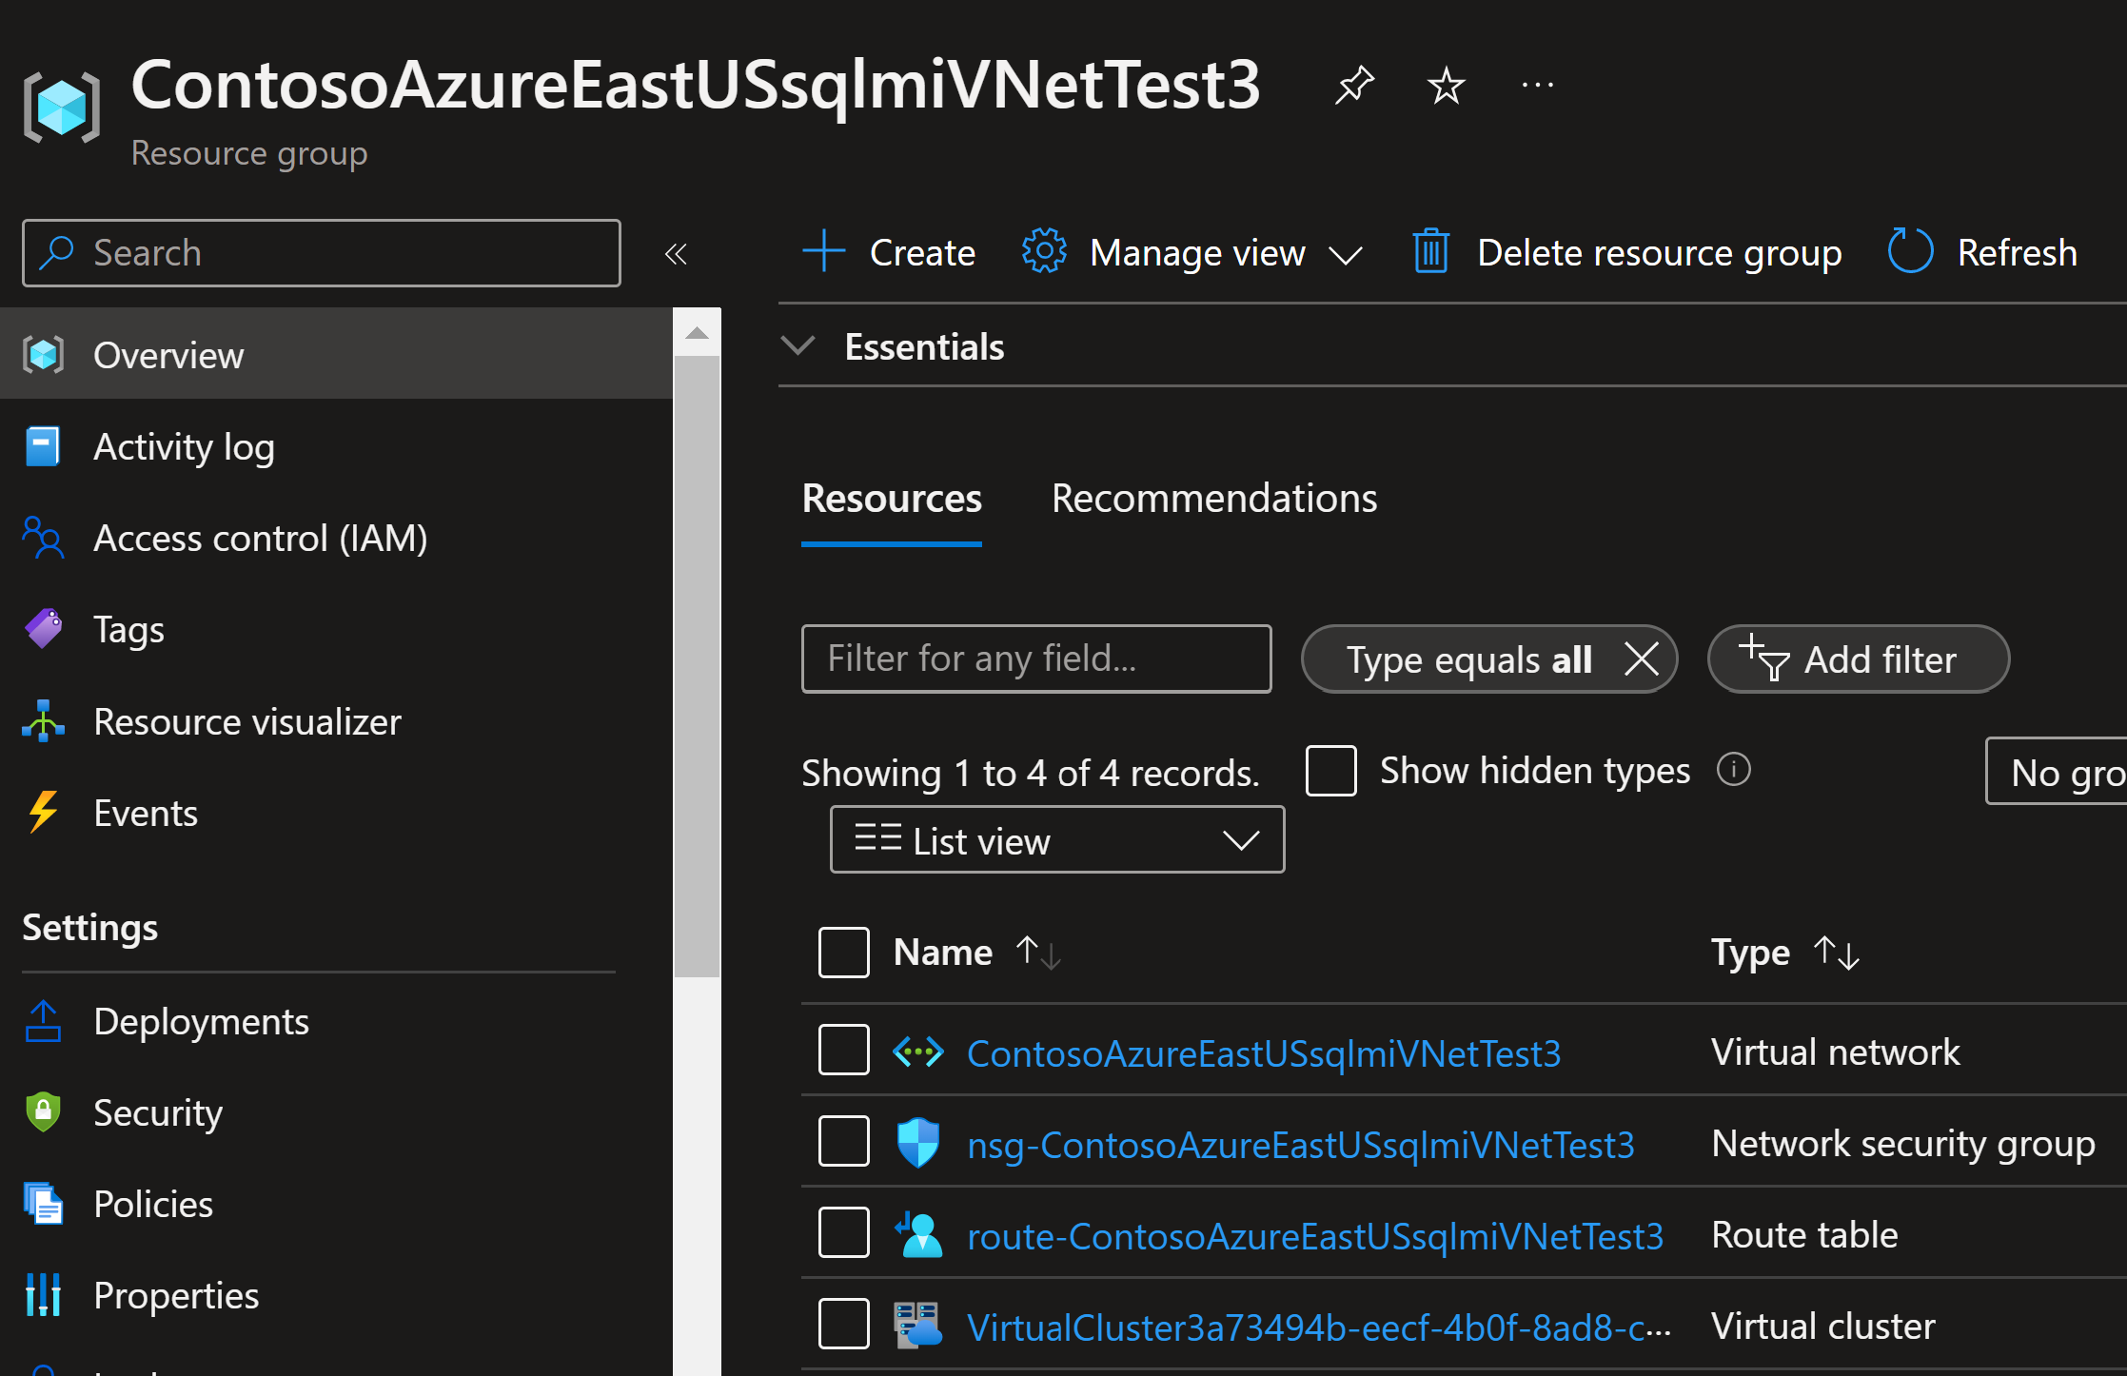
Task: Enable Show hidden types checkbox
Action: pyautogui.click(x=1331, y=770)
